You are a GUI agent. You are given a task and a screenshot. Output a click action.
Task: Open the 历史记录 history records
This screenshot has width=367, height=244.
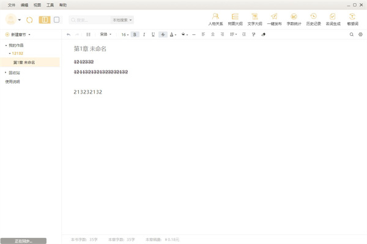click(x=313, y=19)
